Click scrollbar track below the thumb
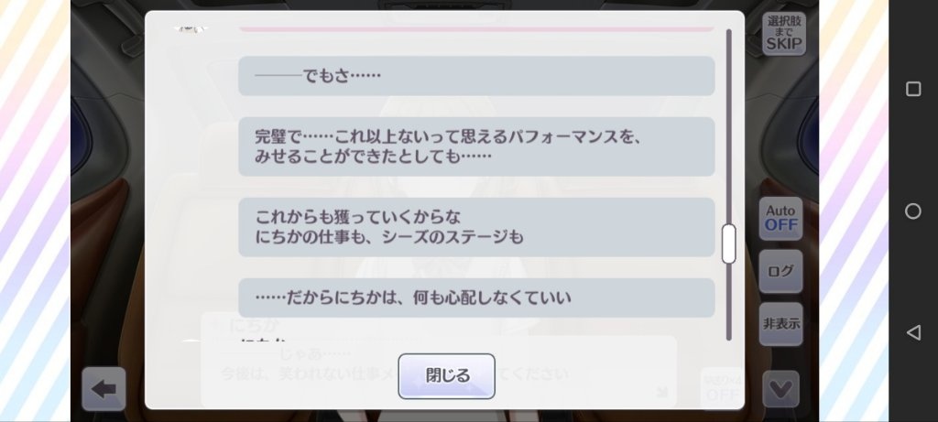The image size is (938, 422). tap(728, 302)
